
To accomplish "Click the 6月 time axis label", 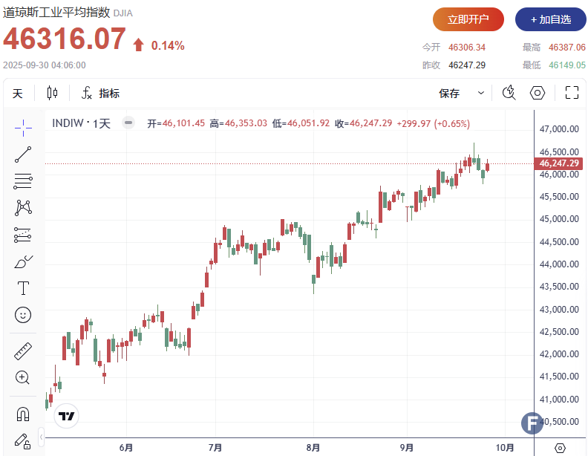I will click(x=126, y=447).
